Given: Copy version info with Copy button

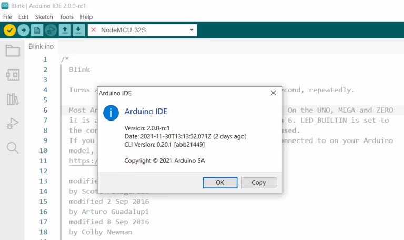Looking at the screenshot, I should [x=258, y=182].
